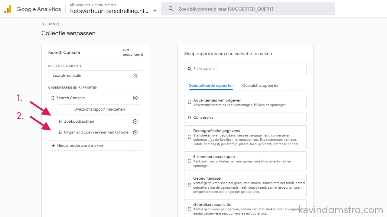Remove the Zoekopdrachten report
387x217 pixels.
click(x=135, y=121)
